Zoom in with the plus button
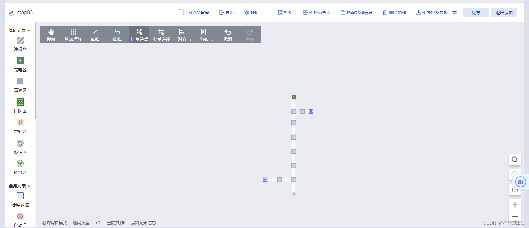The image size is (529, 228). click(x=515, y=205)
